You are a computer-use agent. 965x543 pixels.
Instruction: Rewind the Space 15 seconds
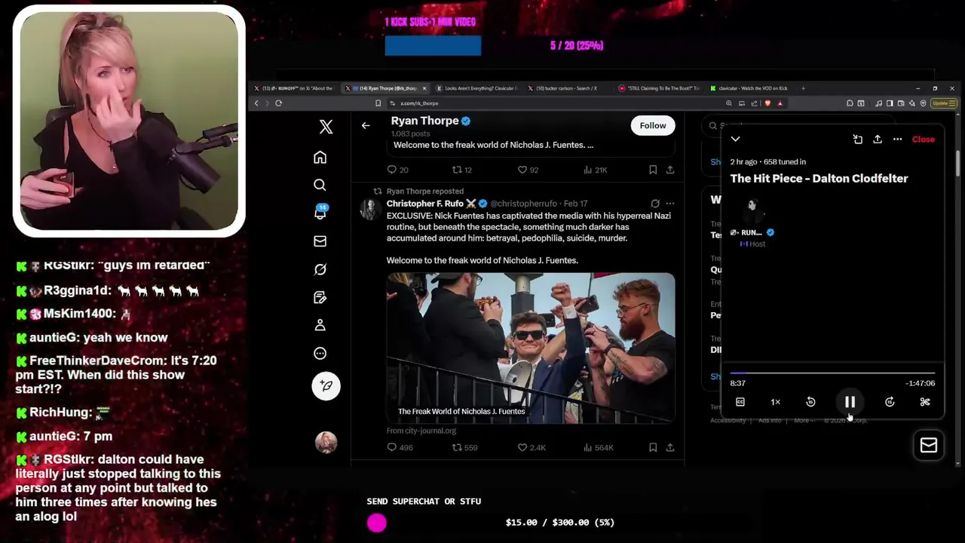[x=810, y=402]
